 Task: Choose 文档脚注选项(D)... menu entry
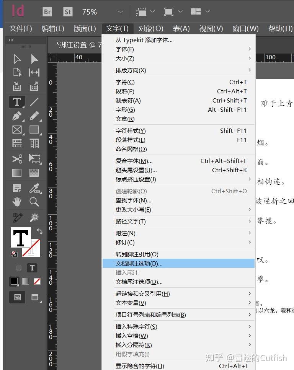pyautogui.click(x=178, y=264)
